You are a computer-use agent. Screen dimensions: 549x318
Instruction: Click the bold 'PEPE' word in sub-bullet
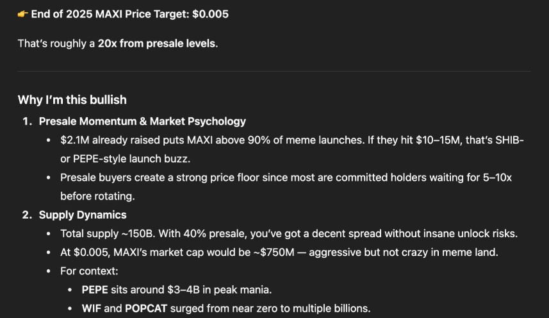[95, 290]
